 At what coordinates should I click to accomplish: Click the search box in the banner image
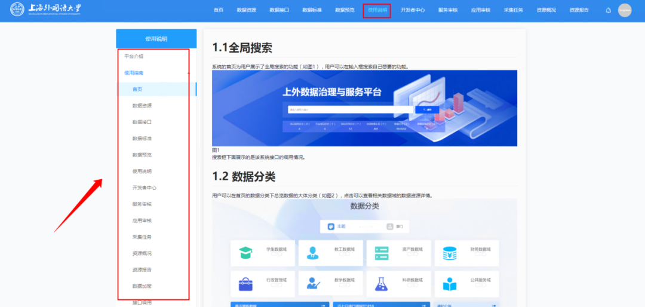[351, 109]
